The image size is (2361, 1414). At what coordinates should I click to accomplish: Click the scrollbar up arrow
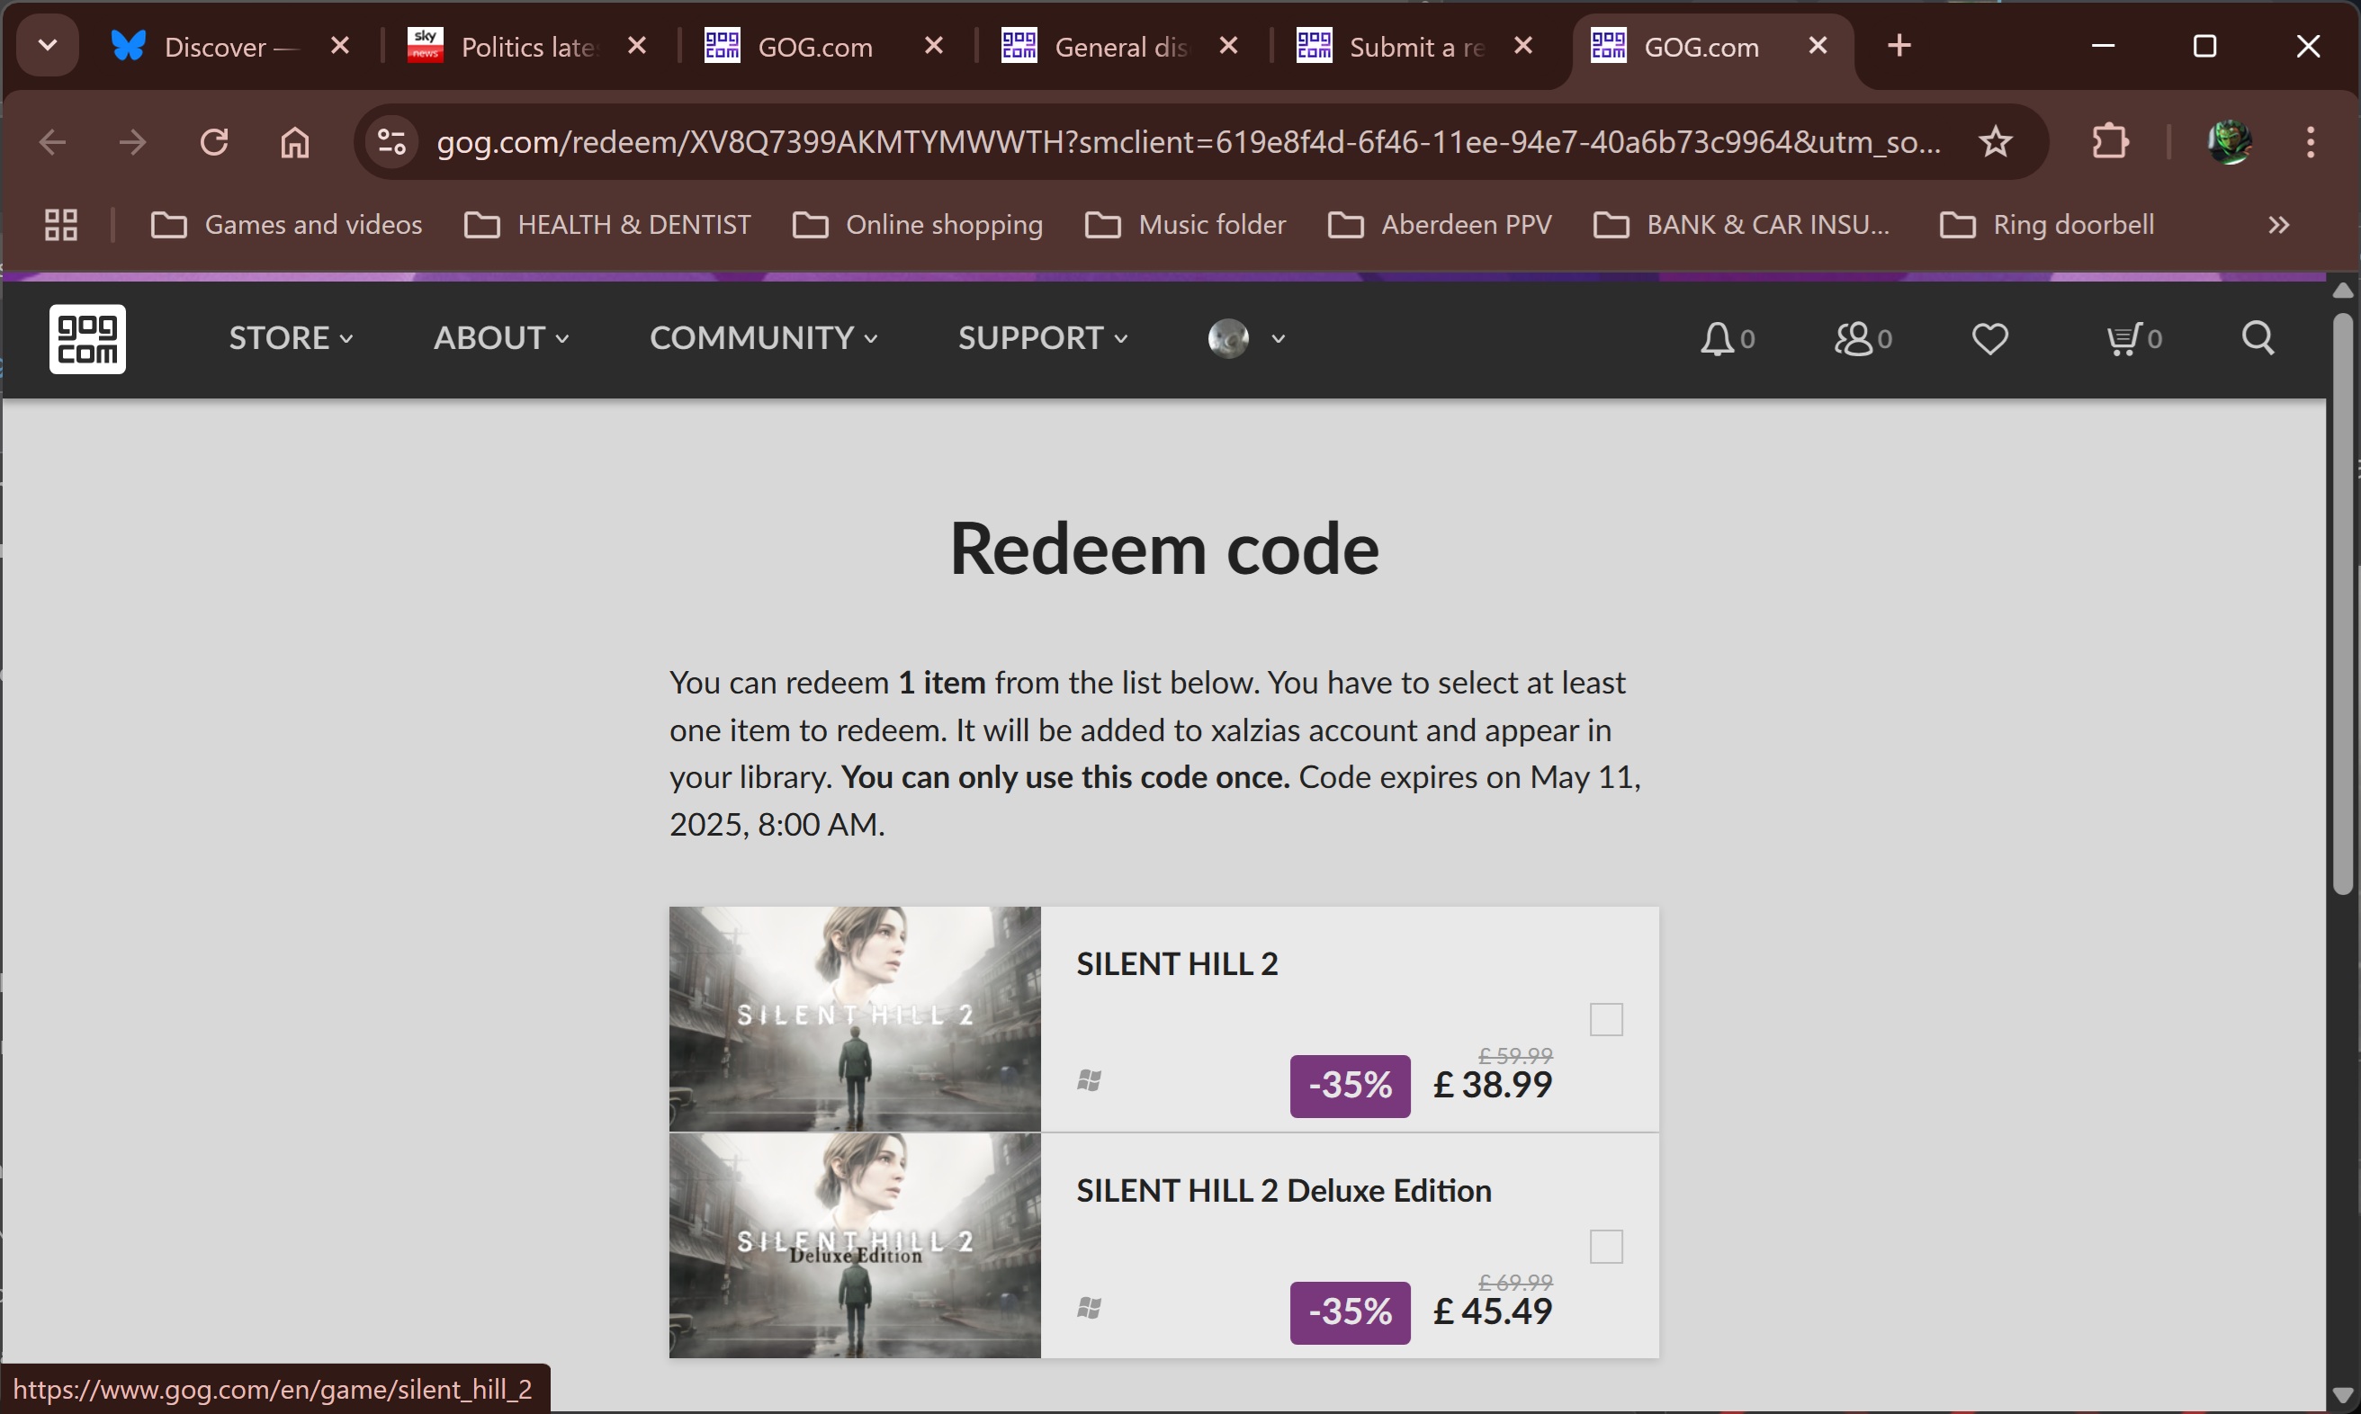point(2343,291)
